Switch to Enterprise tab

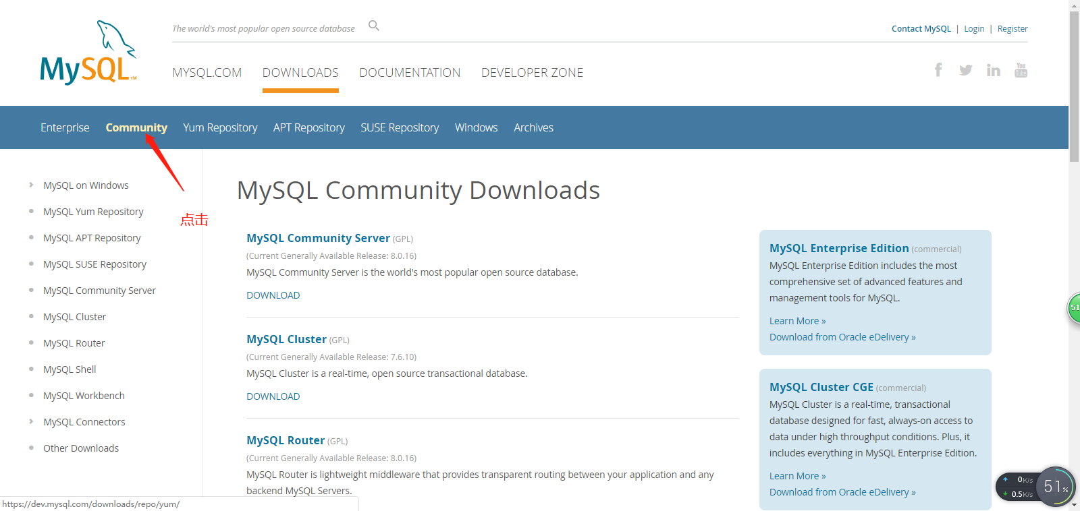65,127
